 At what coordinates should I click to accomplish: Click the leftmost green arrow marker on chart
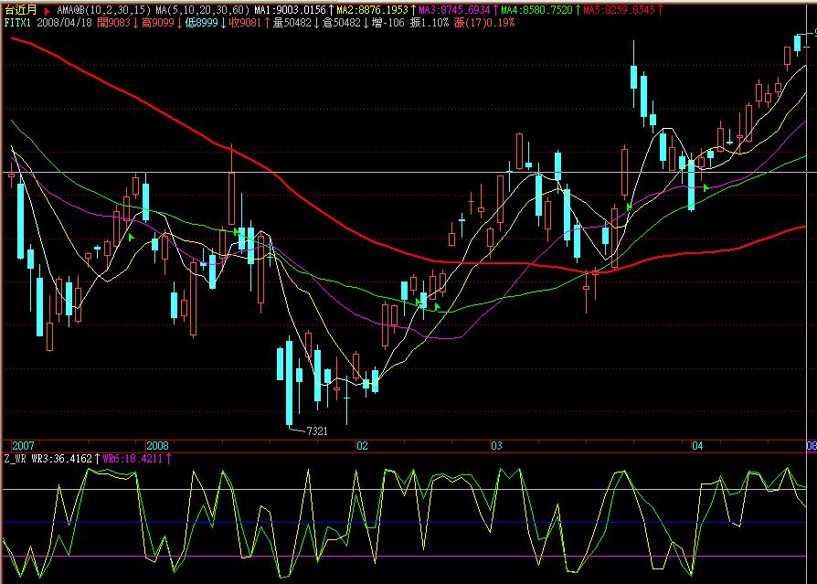pos(131,238)
